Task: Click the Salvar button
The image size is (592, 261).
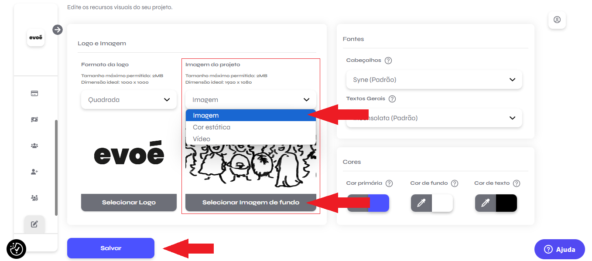Action: click(x=111, y=248)
